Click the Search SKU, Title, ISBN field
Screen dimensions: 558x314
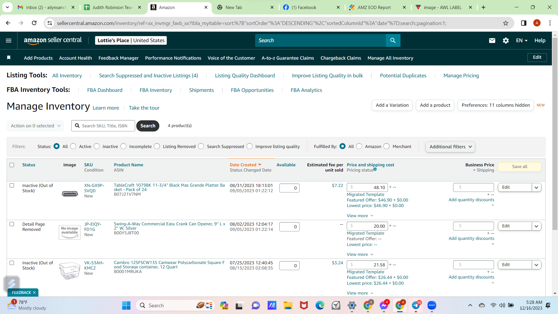[x=103, y=126]
